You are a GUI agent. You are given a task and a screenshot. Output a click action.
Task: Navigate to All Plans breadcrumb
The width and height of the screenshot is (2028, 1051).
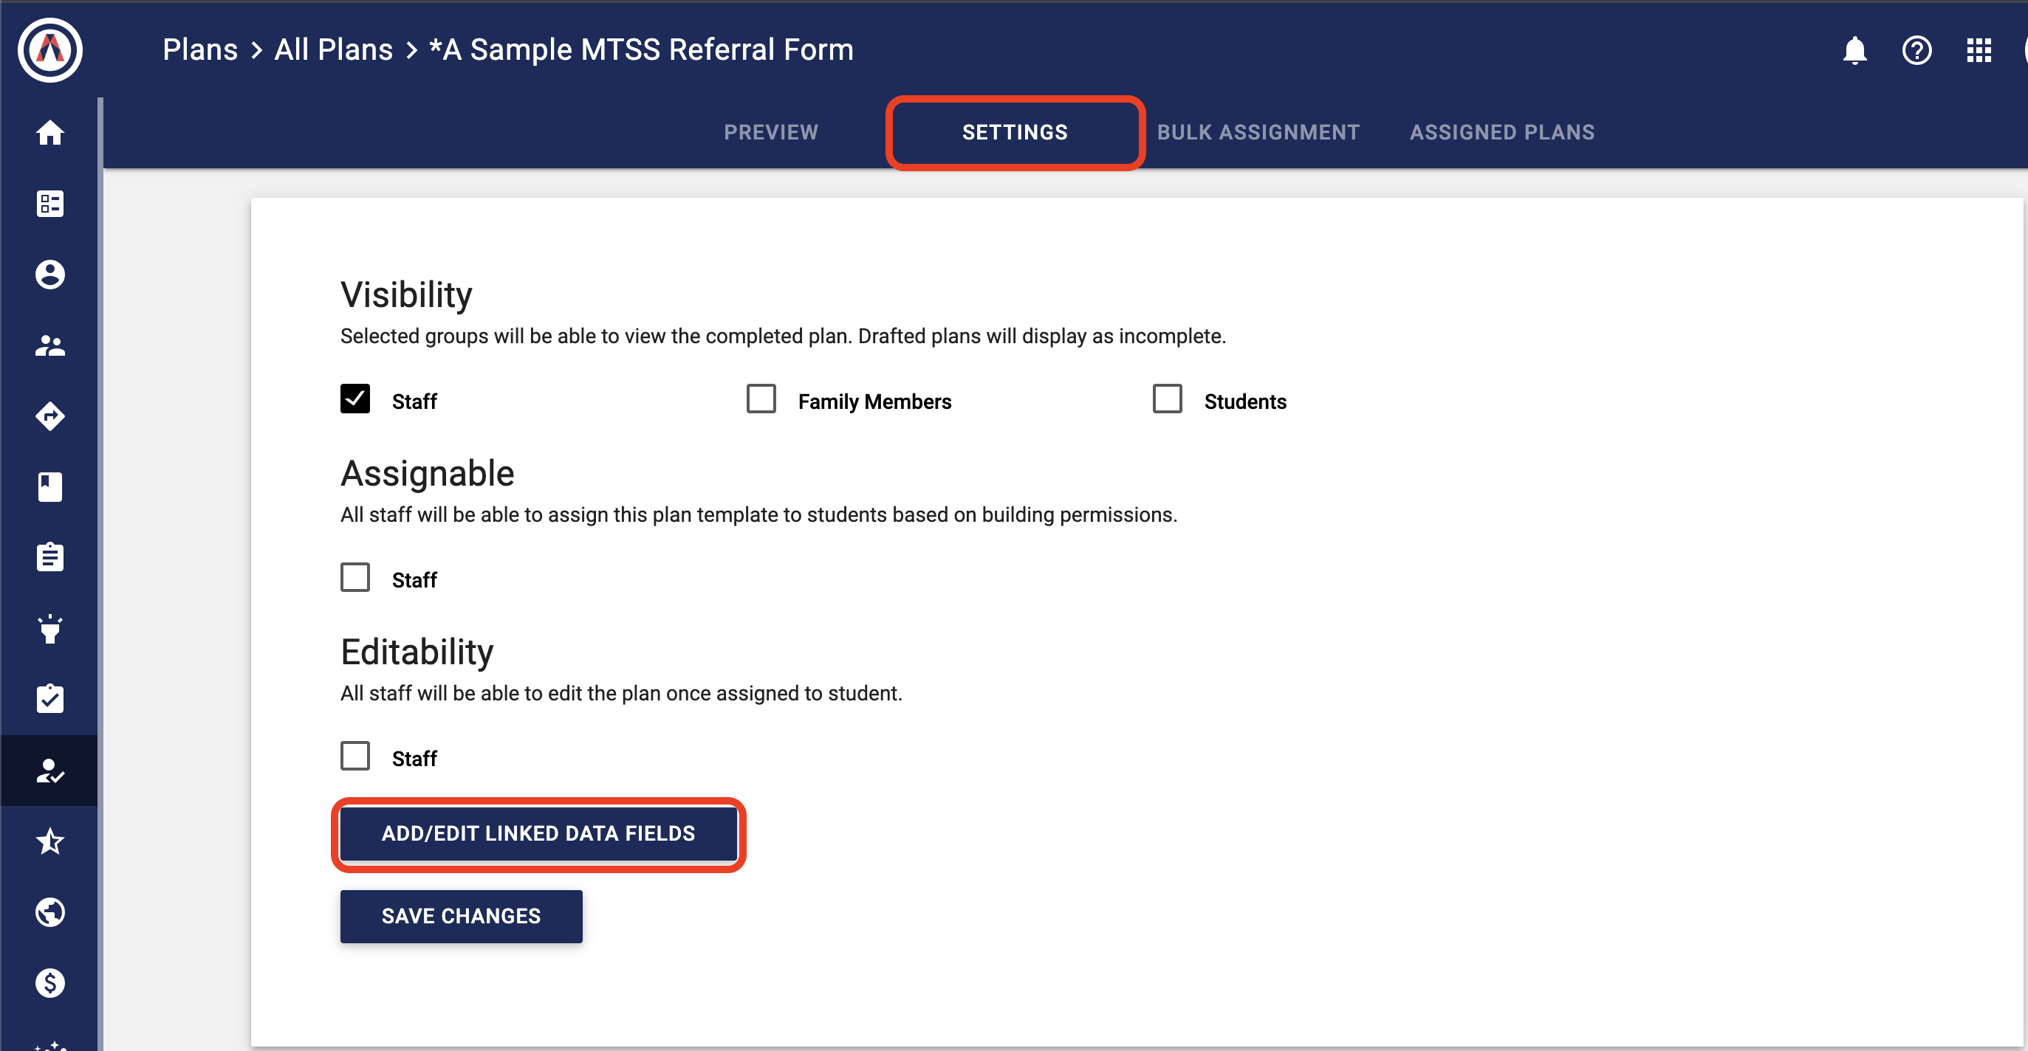pos(333,49)
